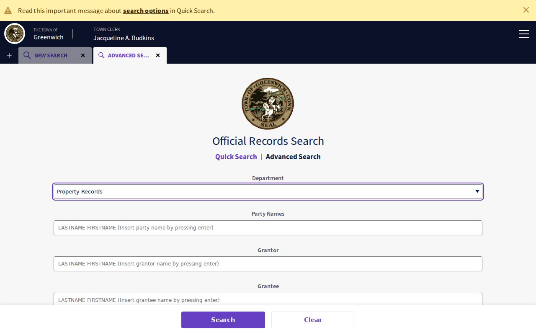Screen dimensions: 536x335
Task: Close the NEW SEARCH tab
Action: [83, 55]
